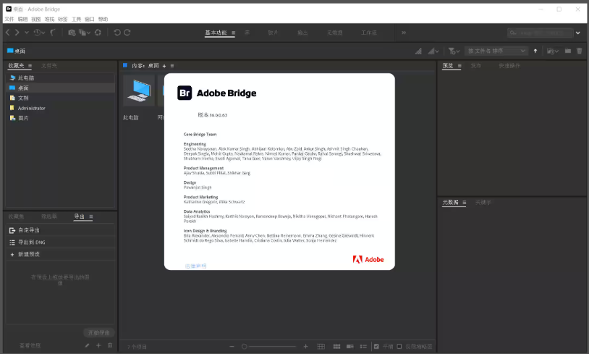Toggle the 平铺 checkbox
589x354 pixels.
[376, 347]
